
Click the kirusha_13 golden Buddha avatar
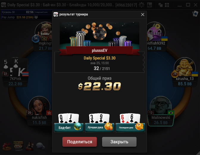coord(185,67)
